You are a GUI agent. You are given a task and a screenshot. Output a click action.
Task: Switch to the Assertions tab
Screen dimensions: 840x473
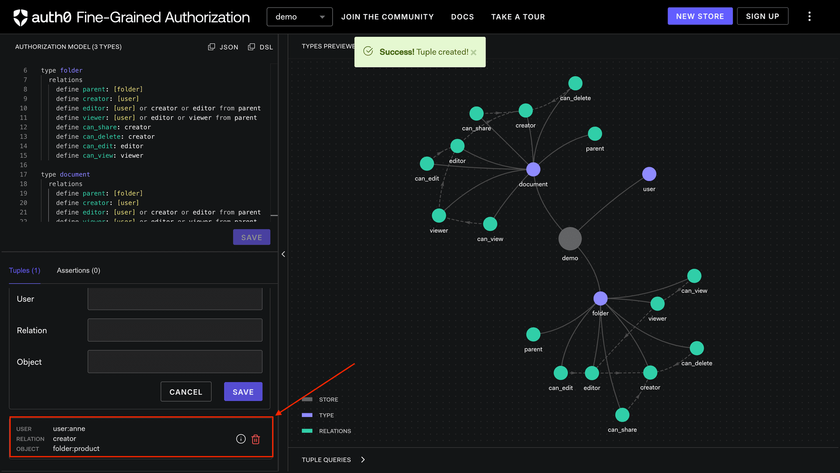click(x=78, y=270)
